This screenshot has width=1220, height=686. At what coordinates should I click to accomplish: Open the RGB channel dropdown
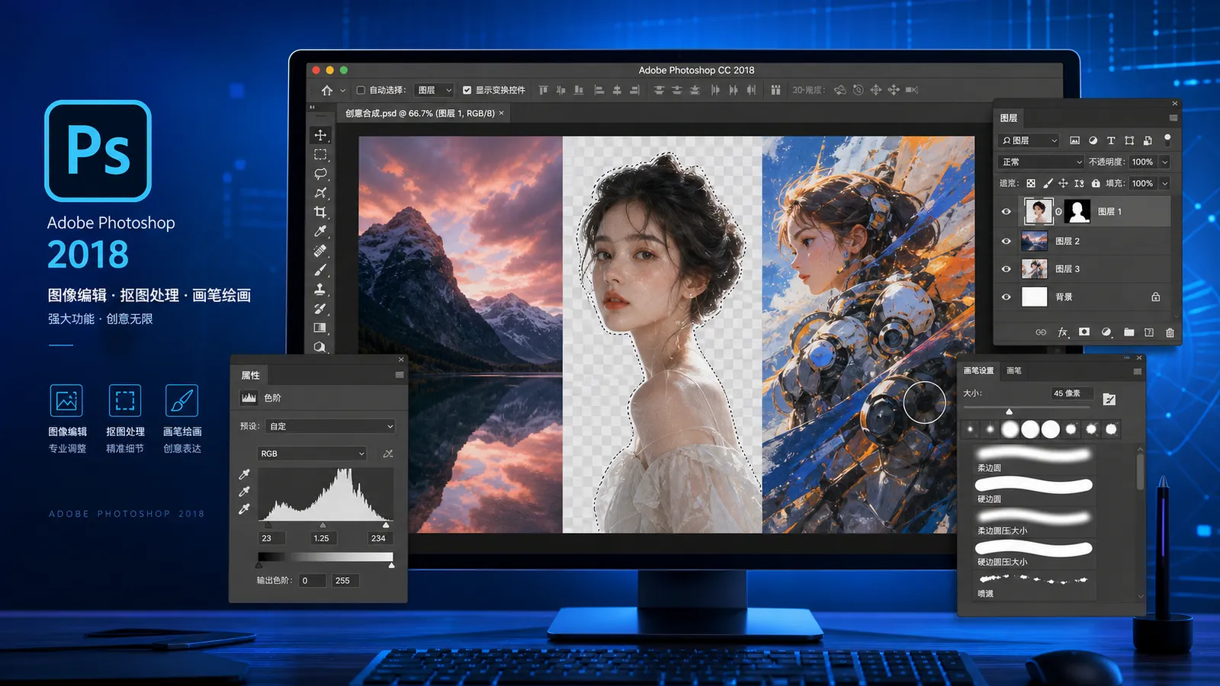[x=312, y=454]
